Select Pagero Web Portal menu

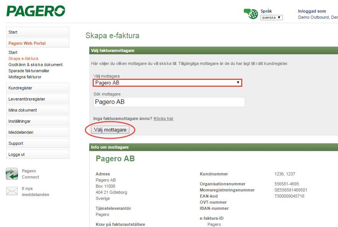tap(38, 43)
